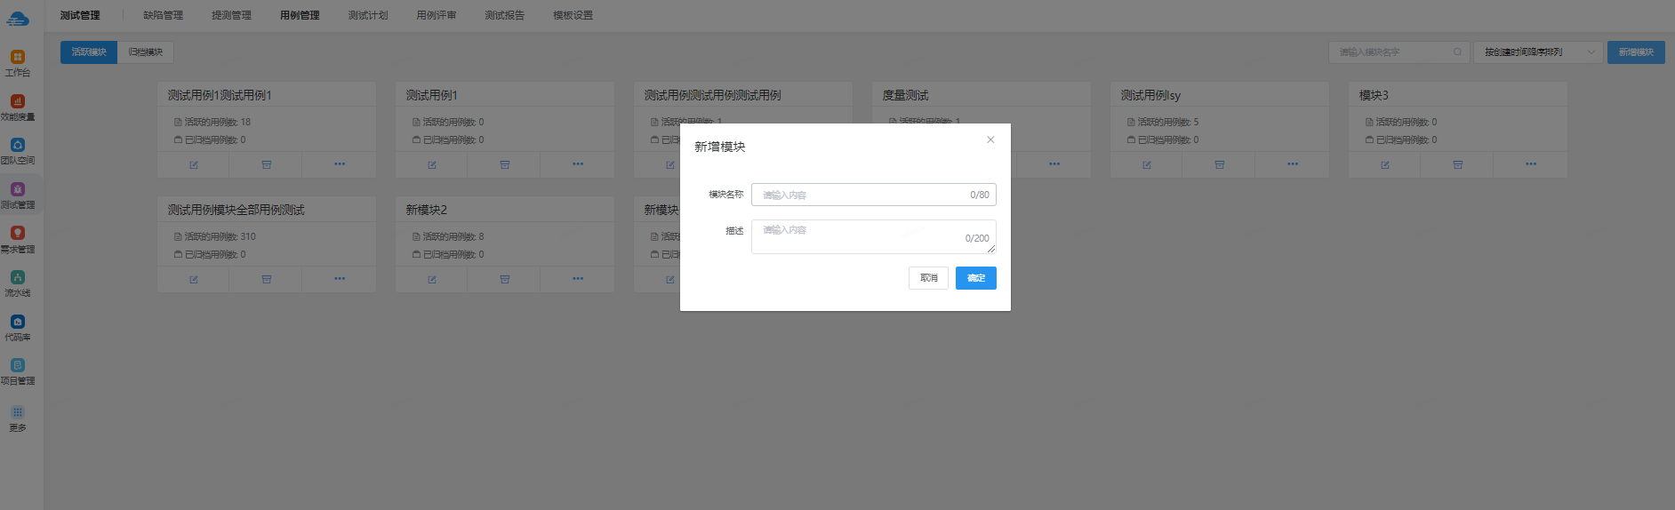Click the 确定 button in the dialog
This screenshot has height=510, width=1675.
coord(976,278)
